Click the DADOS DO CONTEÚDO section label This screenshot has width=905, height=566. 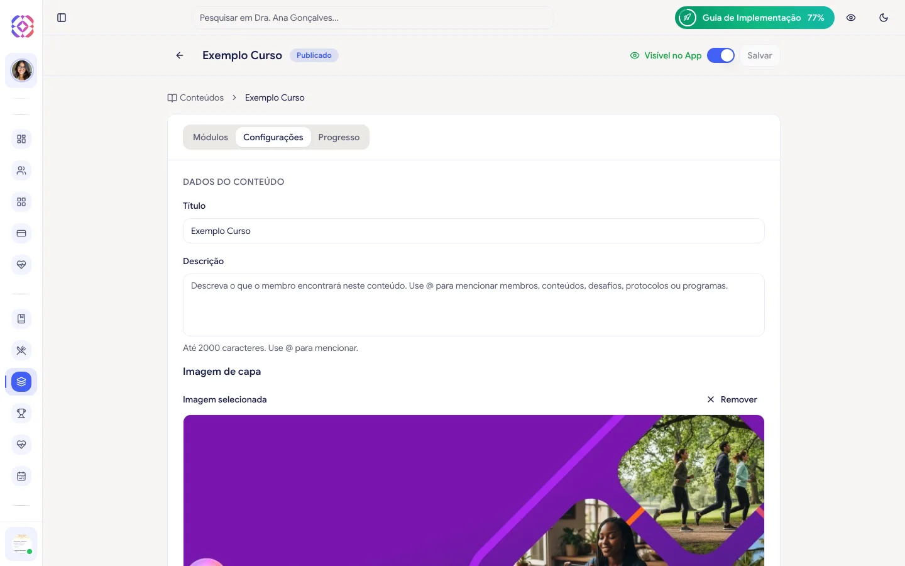[x=233, y=182]
